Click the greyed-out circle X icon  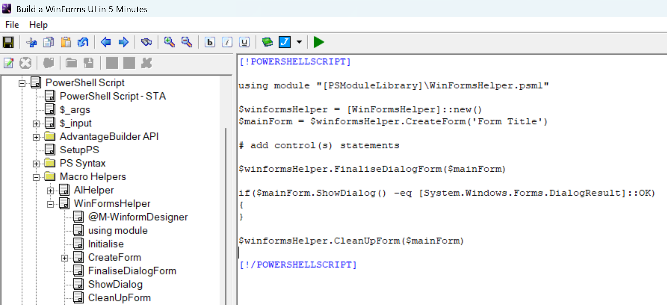pyautogui.click(x=25, y=63)
